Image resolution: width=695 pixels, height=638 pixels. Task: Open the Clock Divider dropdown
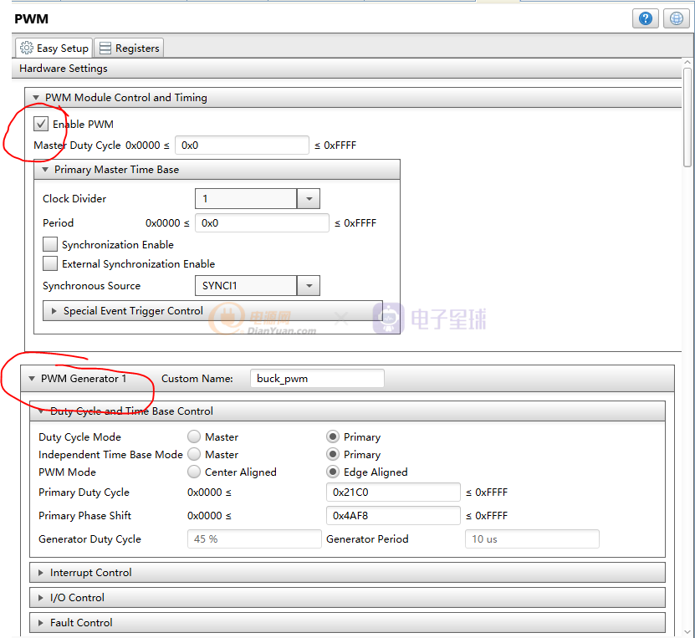[x=309, y=199]
